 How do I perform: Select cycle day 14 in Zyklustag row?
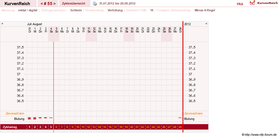tap(99, 127)
